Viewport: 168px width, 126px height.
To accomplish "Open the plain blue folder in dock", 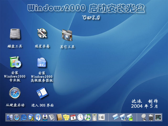I will (115, 117).
